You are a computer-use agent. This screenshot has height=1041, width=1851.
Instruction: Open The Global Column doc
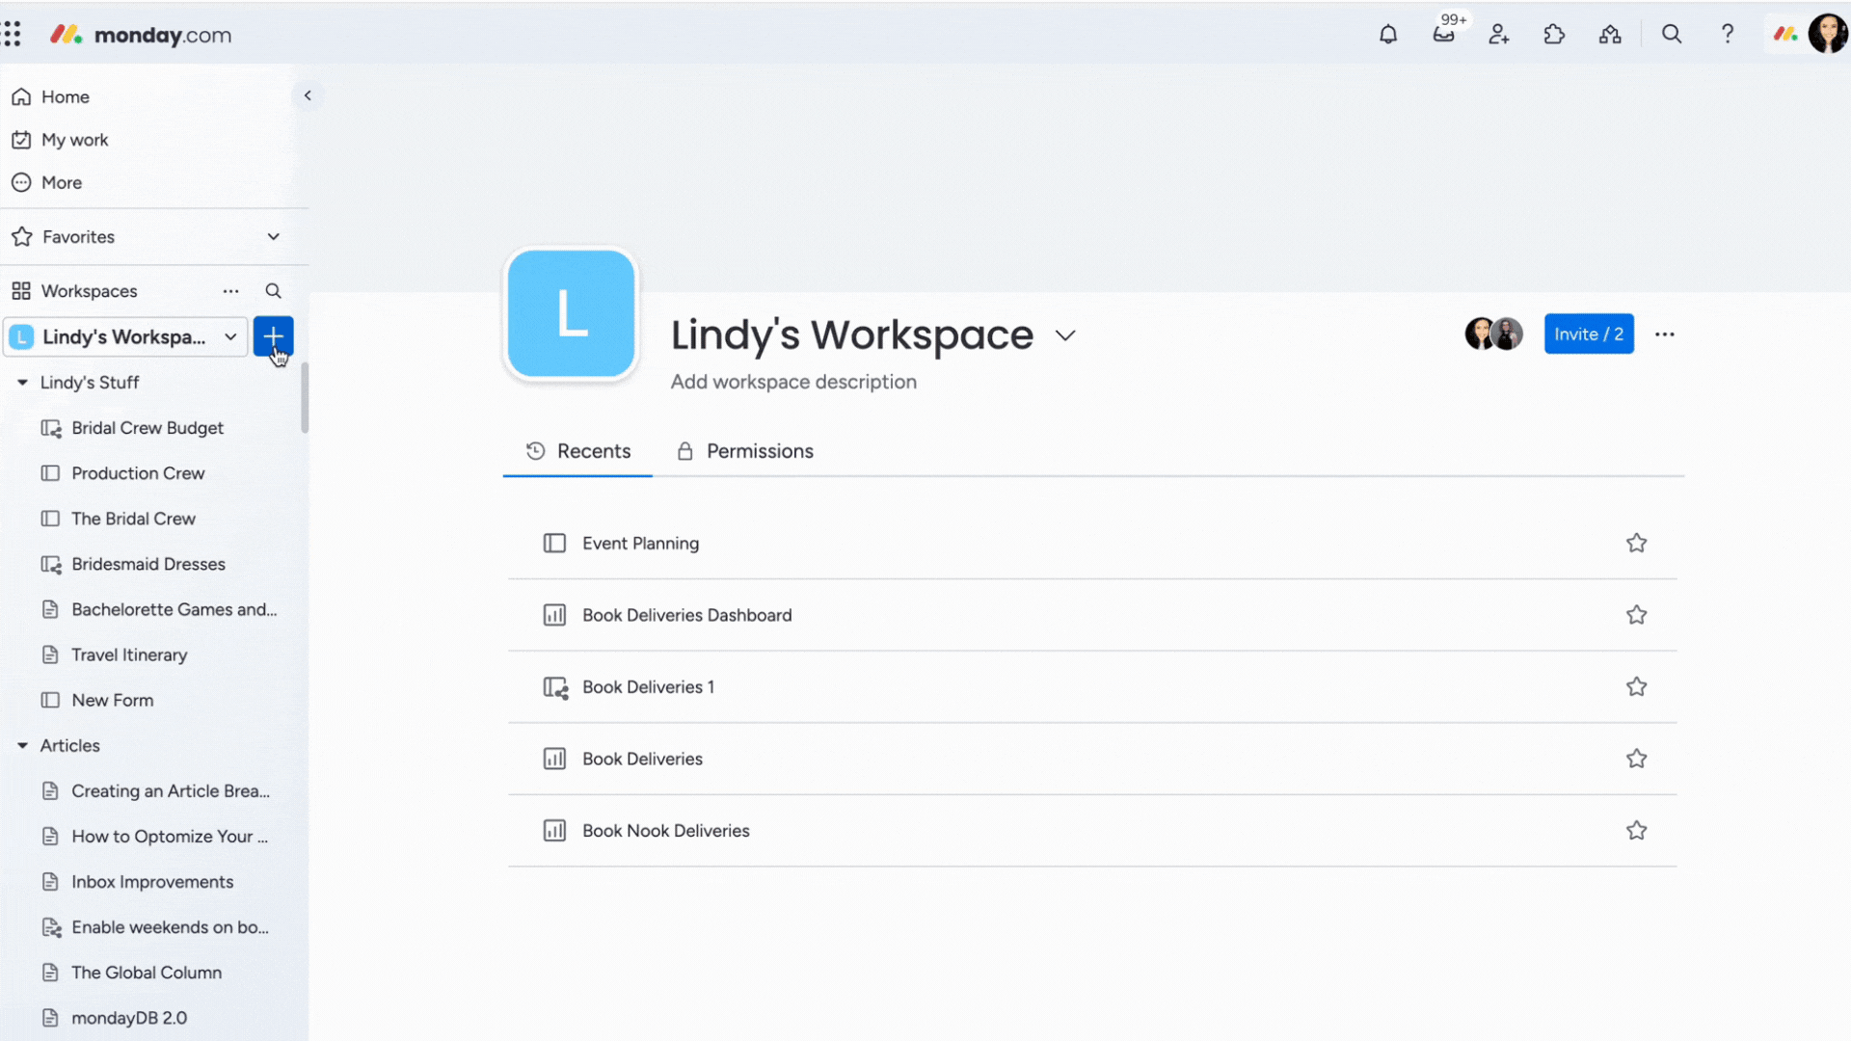(x=147, y=973)
